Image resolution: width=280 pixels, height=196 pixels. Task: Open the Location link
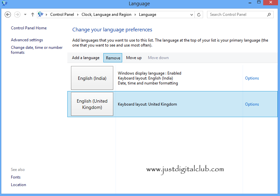point(18,185)
